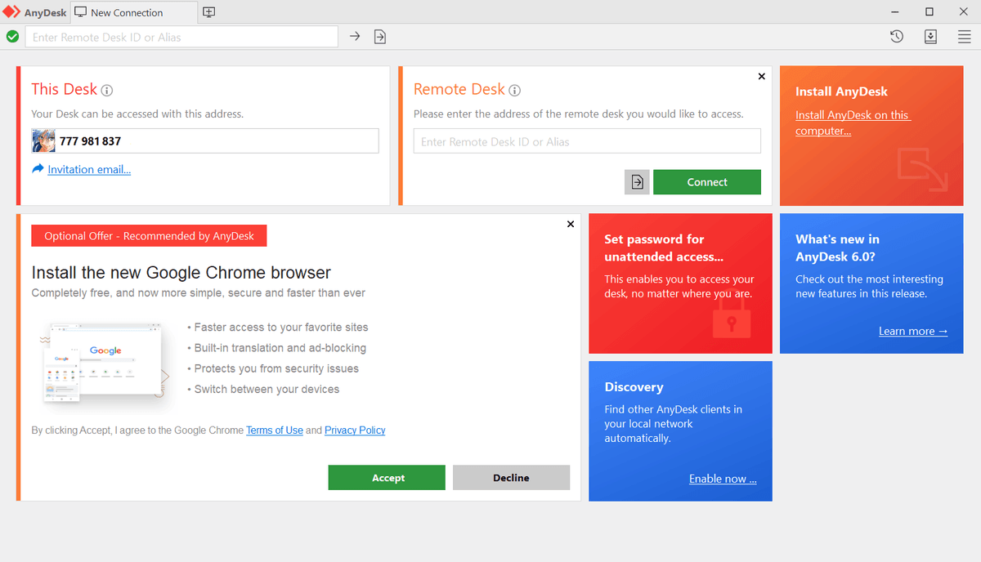The height and width of the screenshot is (562, 981).
Task: Click the install graphic on Install AnyDesk tile
Action: 922,169
